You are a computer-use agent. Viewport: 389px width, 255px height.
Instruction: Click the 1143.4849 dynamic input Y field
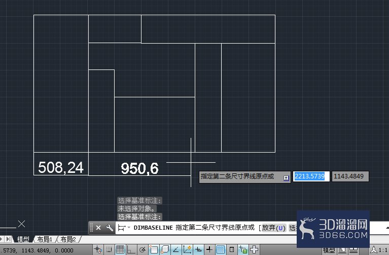350,176
